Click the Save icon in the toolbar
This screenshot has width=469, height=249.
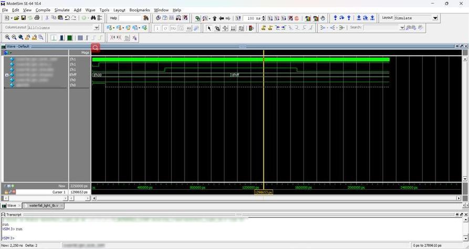point(24,18)
